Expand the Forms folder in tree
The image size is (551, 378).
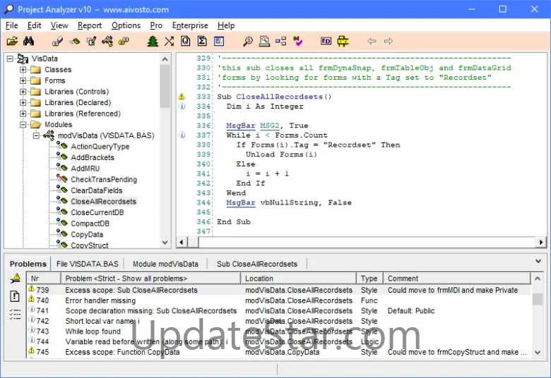point(23,80)
